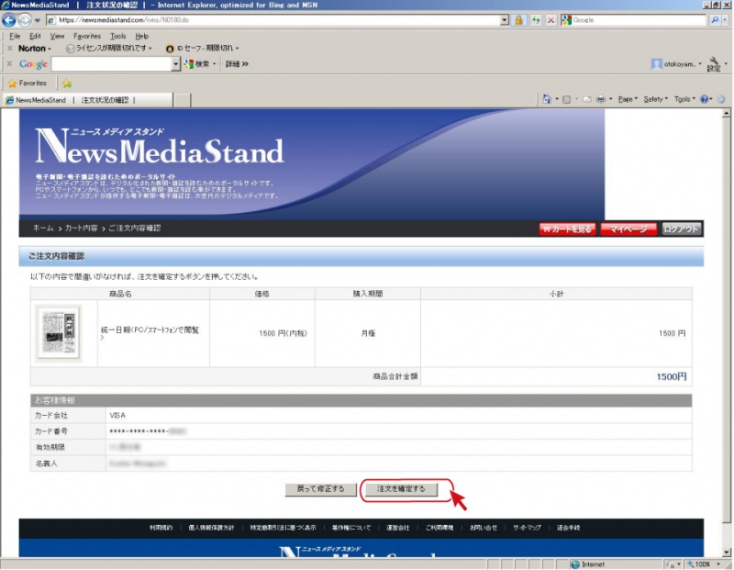Click the newspaper product thumbnail
The height and width of the screenshot is (570, 734).
[x=59, y=333]
